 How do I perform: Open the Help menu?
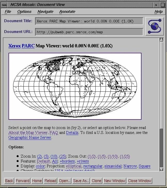158,12
